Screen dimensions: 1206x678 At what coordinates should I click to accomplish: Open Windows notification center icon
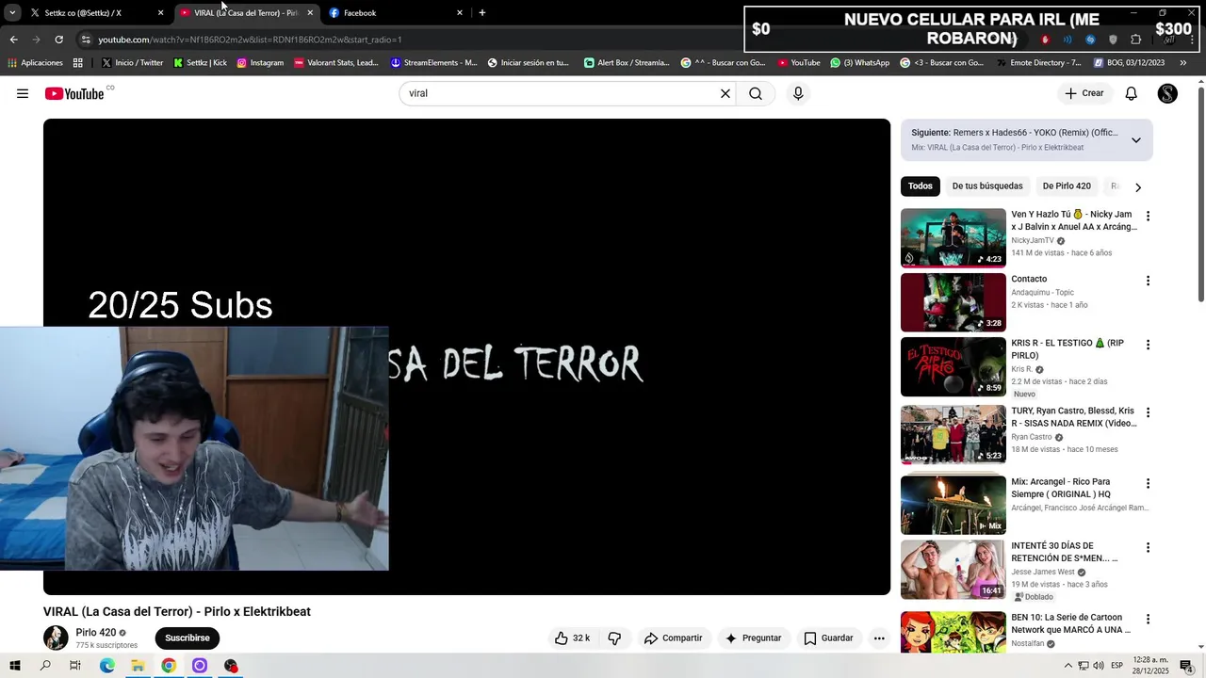(1186, 666)
